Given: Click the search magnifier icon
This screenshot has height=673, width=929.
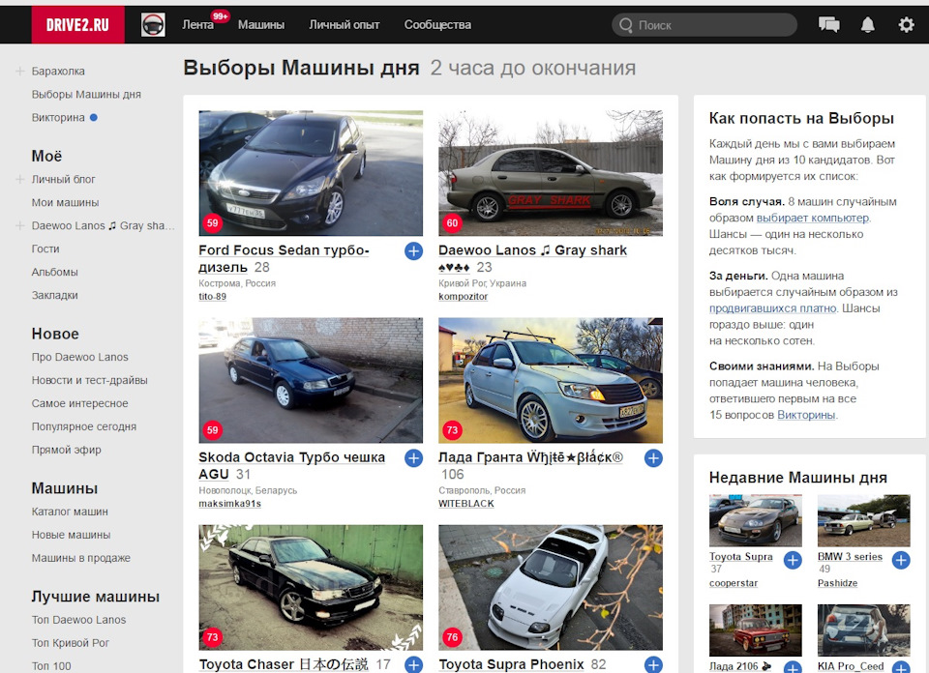Looking at the screenshot, I should (x=626, y=25).
